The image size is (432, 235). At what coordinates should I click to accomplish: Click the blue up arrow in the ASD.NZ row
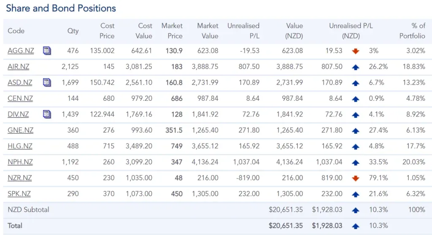(355, 83)
